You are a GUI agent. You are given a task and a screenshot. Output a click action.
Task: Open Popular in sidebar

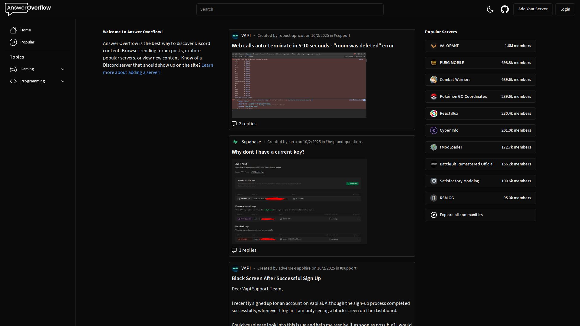(27, 42)
